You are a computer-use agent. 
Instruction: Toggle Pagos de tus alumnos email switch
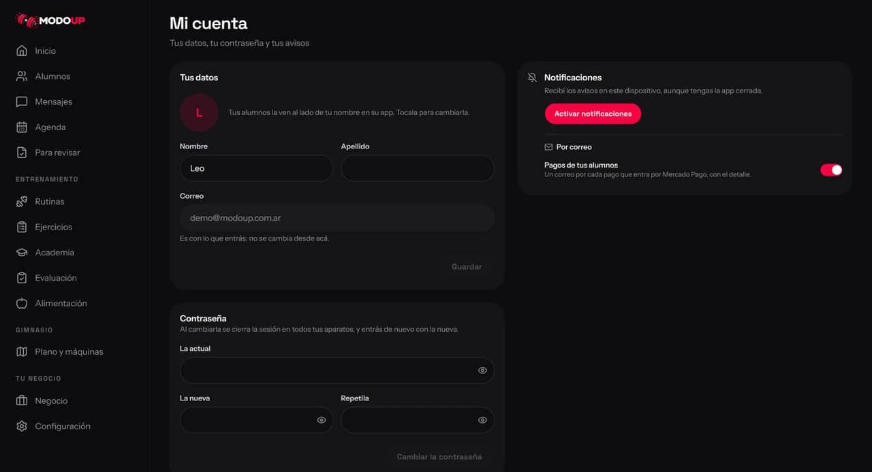coord(831,170)
